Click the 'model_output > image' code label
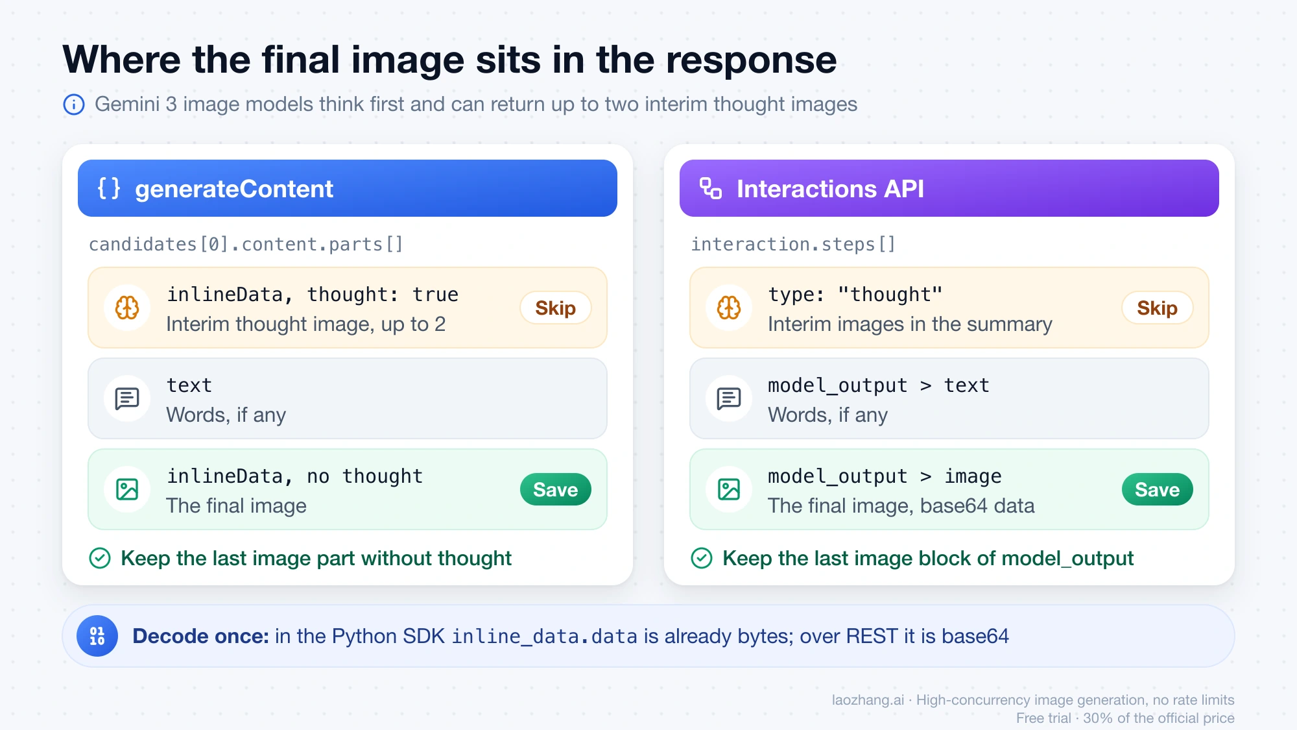The image size is (1297, 730). (885, 476)
